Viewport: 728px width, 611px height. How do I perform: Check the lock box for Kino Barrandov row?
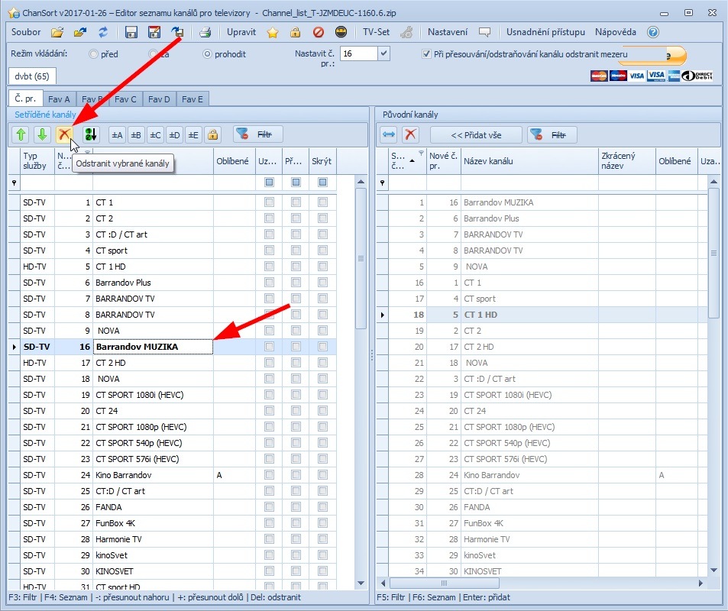pos(269,475)
